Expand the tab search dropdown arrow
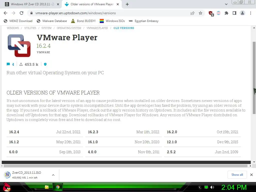This screenshot has width=256, height=192. tap(226, 4)
